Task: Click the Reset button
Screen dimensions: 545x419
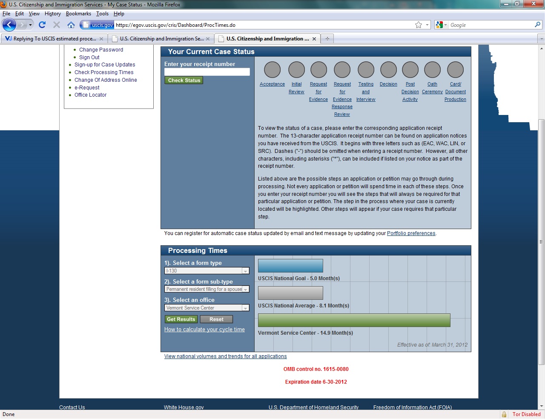Action: (x=216, y=319)
